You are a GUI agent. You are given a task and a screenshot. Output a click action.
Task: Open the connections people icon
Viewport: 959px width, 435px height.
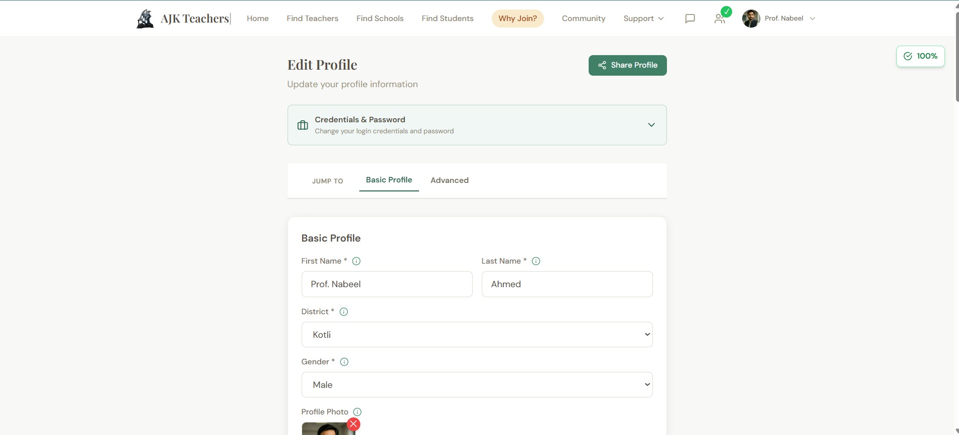coord(720,19)
